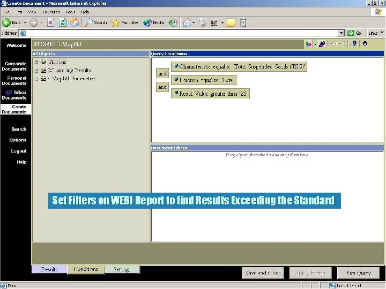Click the Stop loading icon
The width and height of the screenshot is (386, 289).
pos(51,22)
